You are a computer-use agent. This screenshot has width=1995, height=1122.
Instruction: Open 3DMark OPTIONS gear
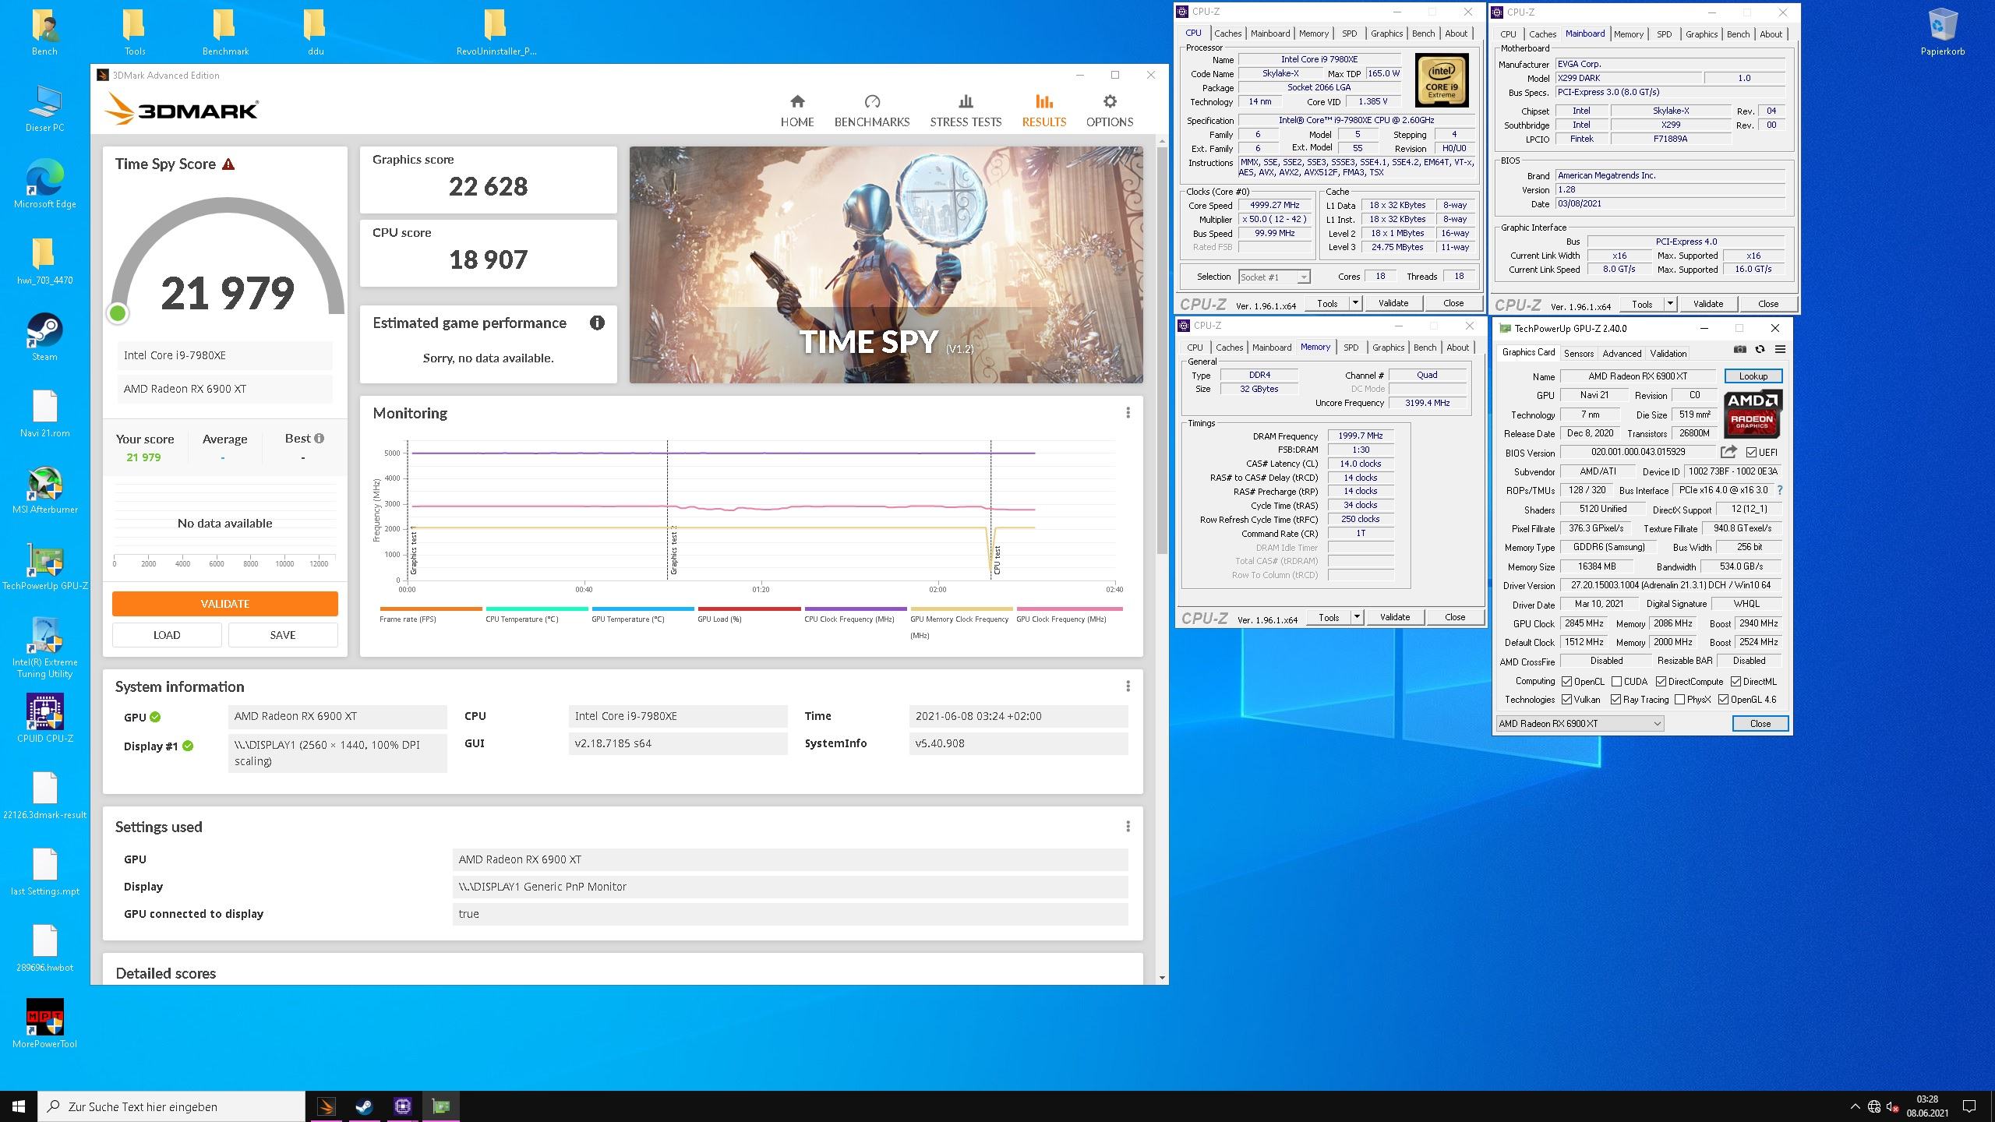1110,111
